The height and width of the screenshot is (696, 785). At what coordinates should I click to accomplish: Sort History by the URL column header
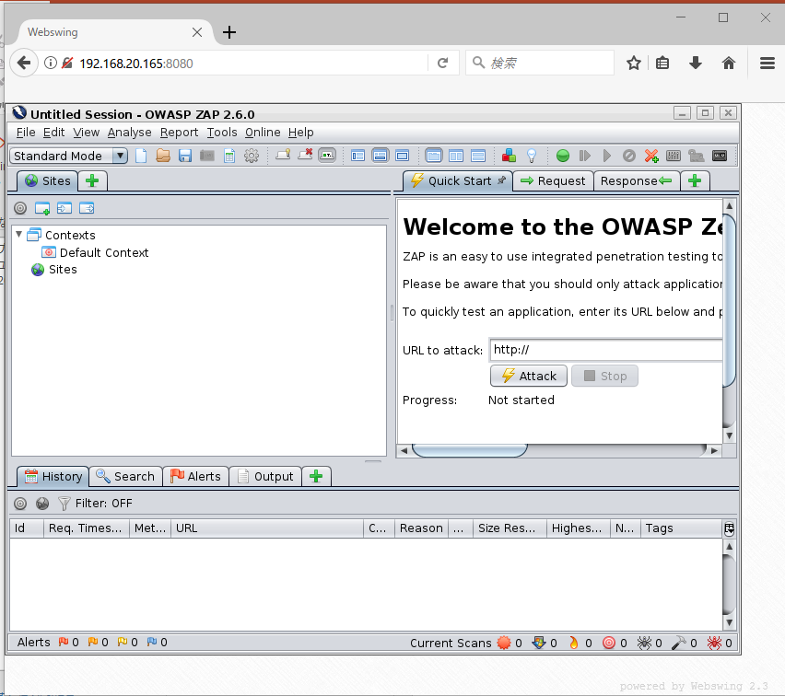[x=267, y=528]
